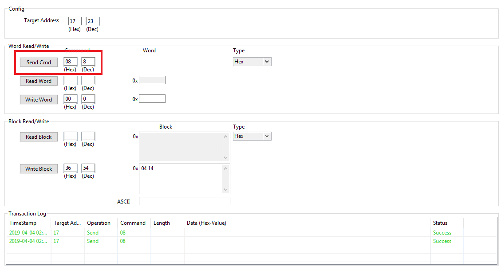This screenshot has width=501, height=274.
Task: Click the Write Block hex command field
Action: click(x=71, y=168)
